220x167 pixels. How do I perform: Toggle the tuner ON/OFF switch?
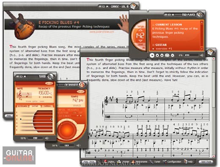tap(49, 83)
